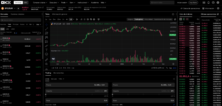Select the ruler measure tool
Viewport: 222px width, 106px height.
pos(46,60)
